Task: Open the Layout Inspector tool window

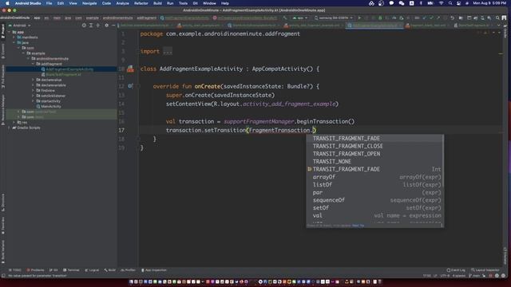Action: [x=485, y=270]
